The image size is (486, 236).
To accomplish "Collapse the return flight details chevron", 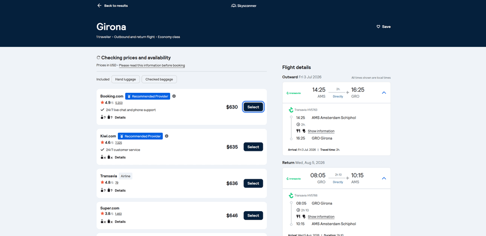I will click(384, 178).
